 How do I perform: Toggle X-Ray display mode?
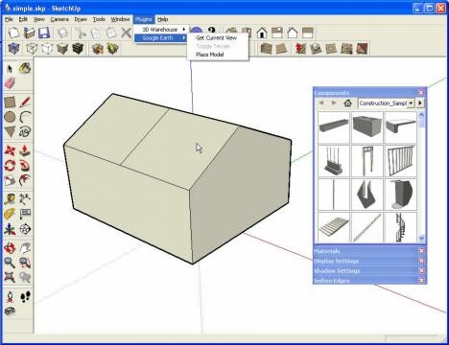(x=13, y=49)
